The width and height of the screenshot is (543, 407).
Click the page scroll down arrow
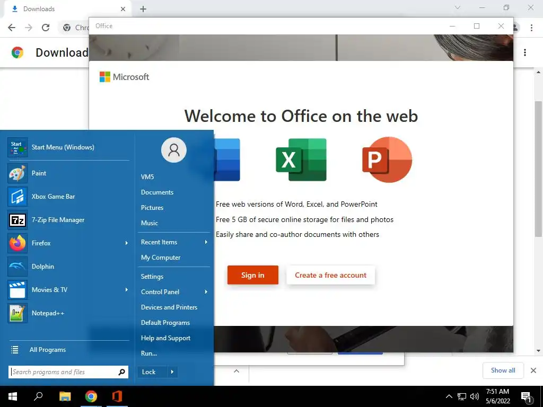(538, 351)
